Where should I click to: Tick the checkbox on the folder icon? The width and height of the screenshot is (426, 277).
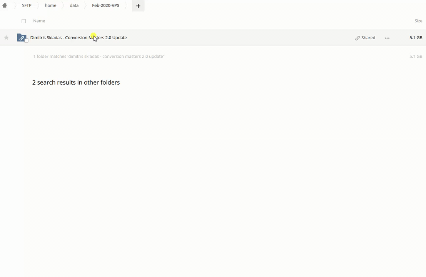pyautogui.click(x=26, y=40)
